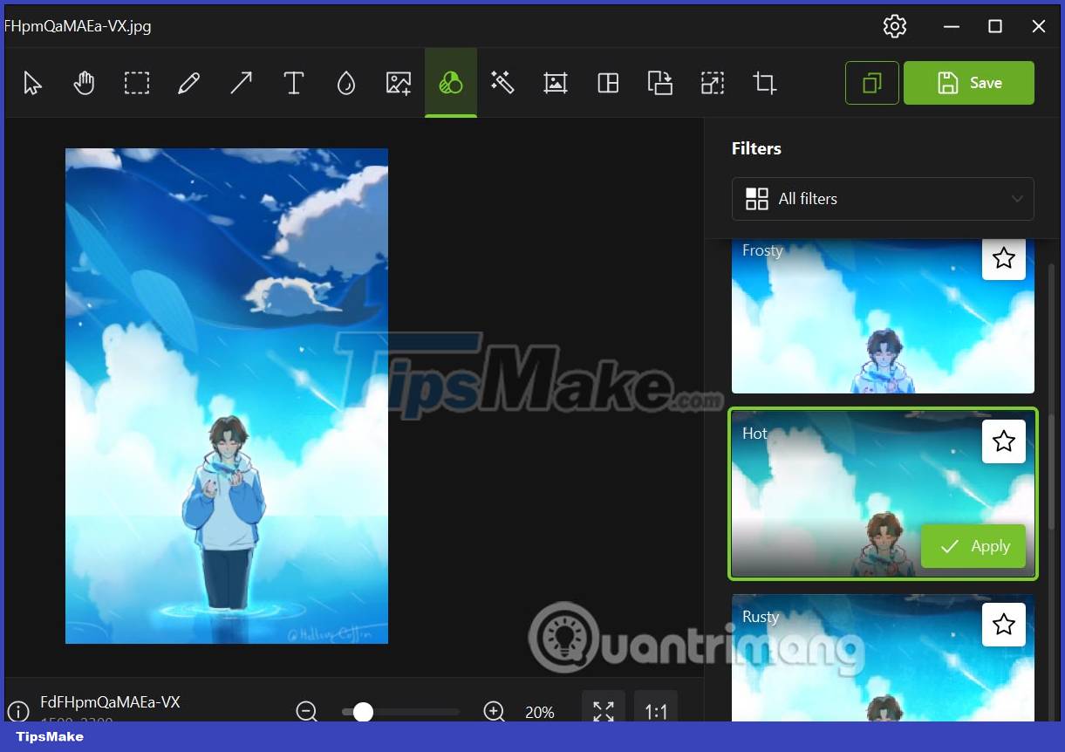This screenshot has width=1065, height=752.
Task: Select the blur droplet tool
Action: tap(345, 82)
